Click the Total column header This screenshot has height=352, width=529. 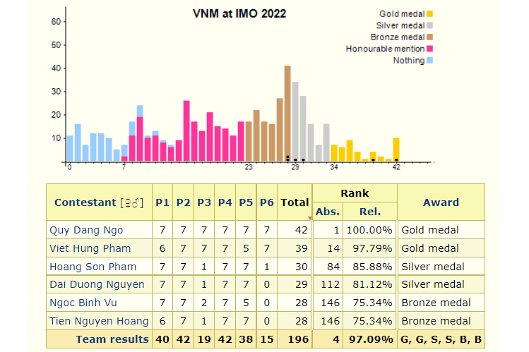(x=294, y=202)
